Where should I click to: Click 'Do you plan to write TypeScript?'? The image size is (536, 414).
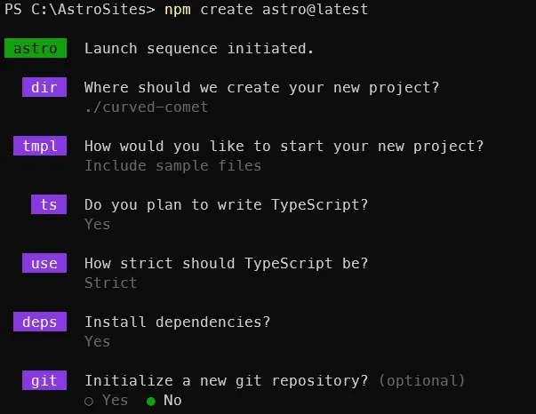(227, 205)
